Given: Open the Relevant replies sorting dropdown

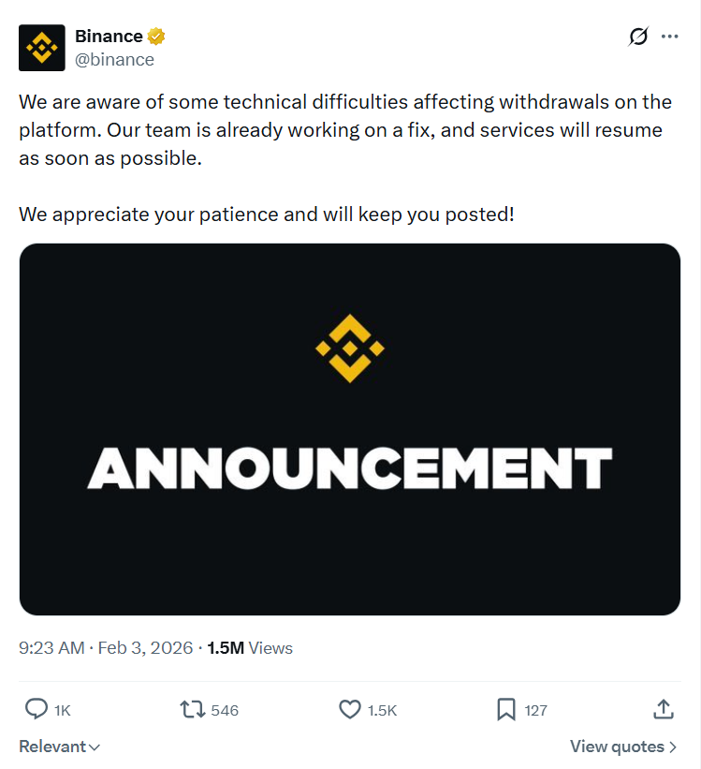Looking at the screenshot, I should pos(51,747).
